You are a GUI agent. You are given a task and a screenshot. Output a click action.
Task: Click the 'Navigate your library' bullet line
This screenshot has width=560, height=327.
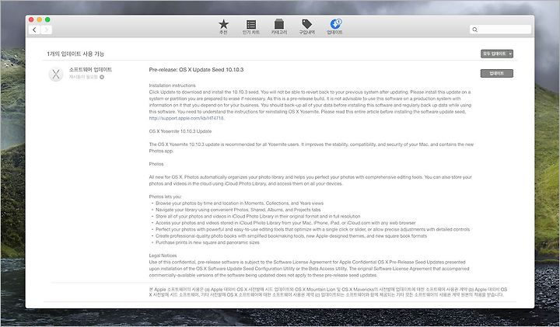pos(238,210)
